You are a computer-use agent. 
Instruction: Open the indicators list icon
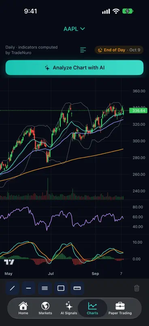click(83, 50)
